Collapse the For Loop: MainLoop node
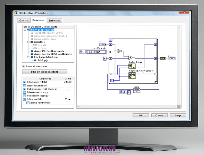This screenshot has height=155, width=204. click(28, 57)
